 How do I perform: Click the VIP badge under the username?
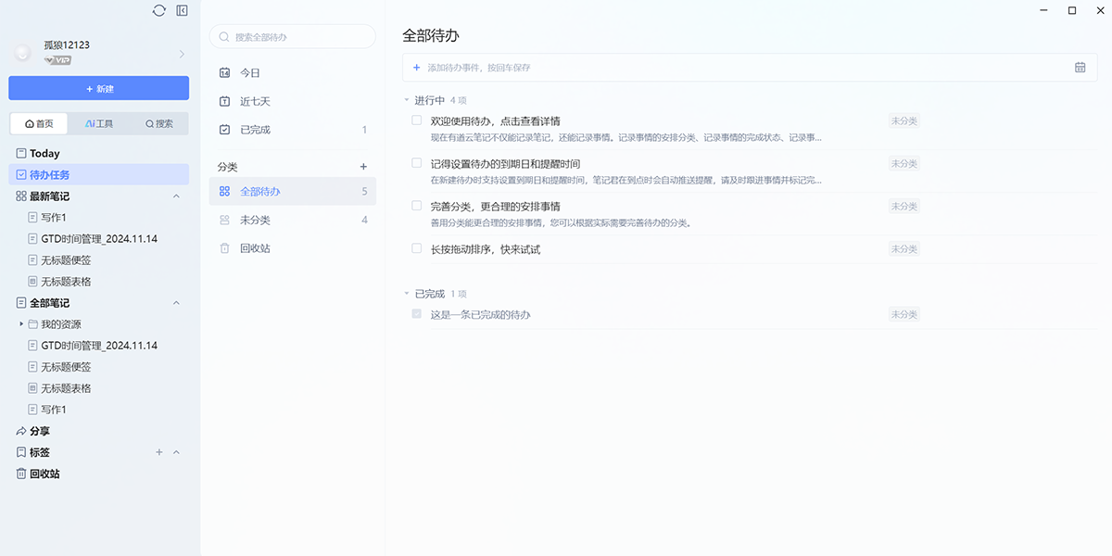57,57
